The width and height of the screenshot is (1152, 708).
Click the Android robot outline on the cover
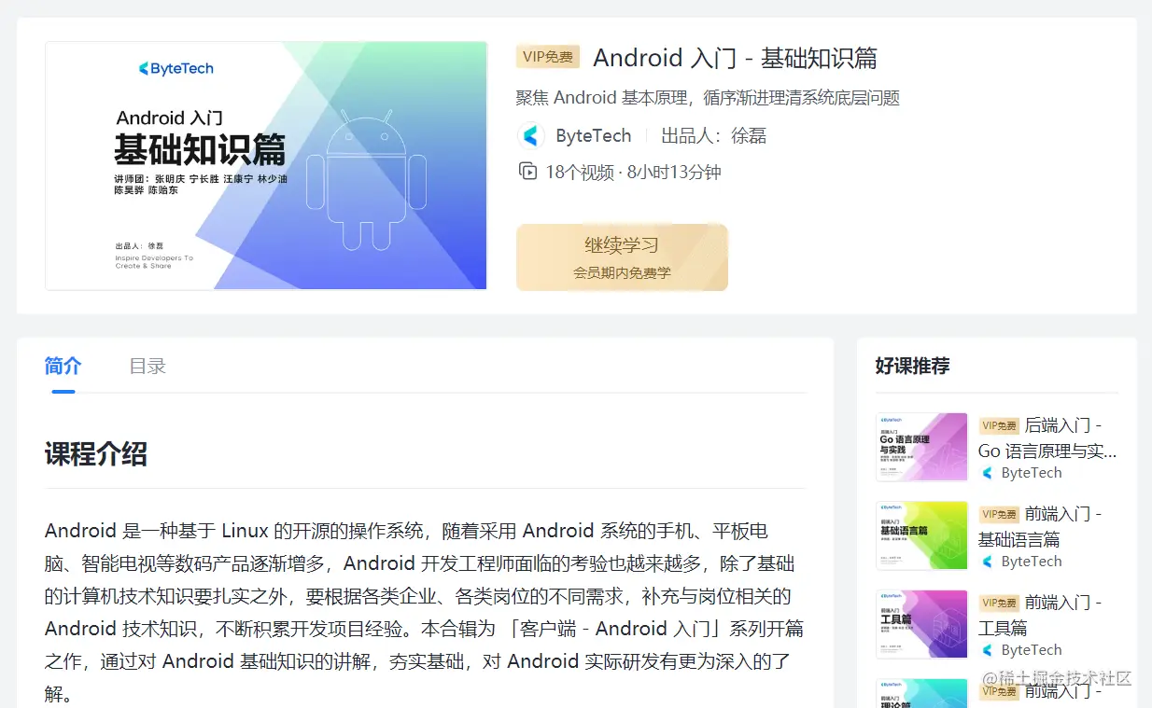(x=366, y=180)
